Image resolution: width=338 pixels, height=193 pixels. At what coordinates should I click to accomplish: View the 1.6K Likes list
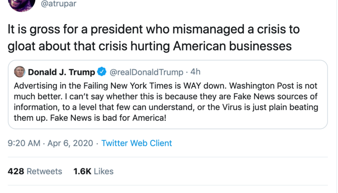(93, 171)
